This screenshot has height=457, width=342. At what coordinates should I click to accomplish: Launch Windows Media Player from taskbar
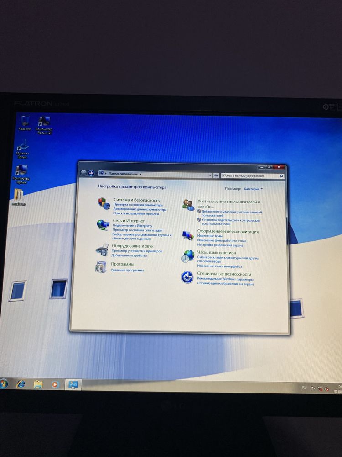(55, 385)
